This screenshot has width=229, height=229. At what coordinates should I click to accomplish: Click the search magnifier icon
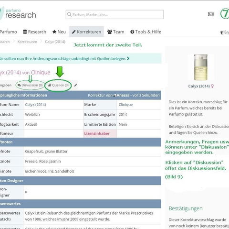tap(69, 14)
